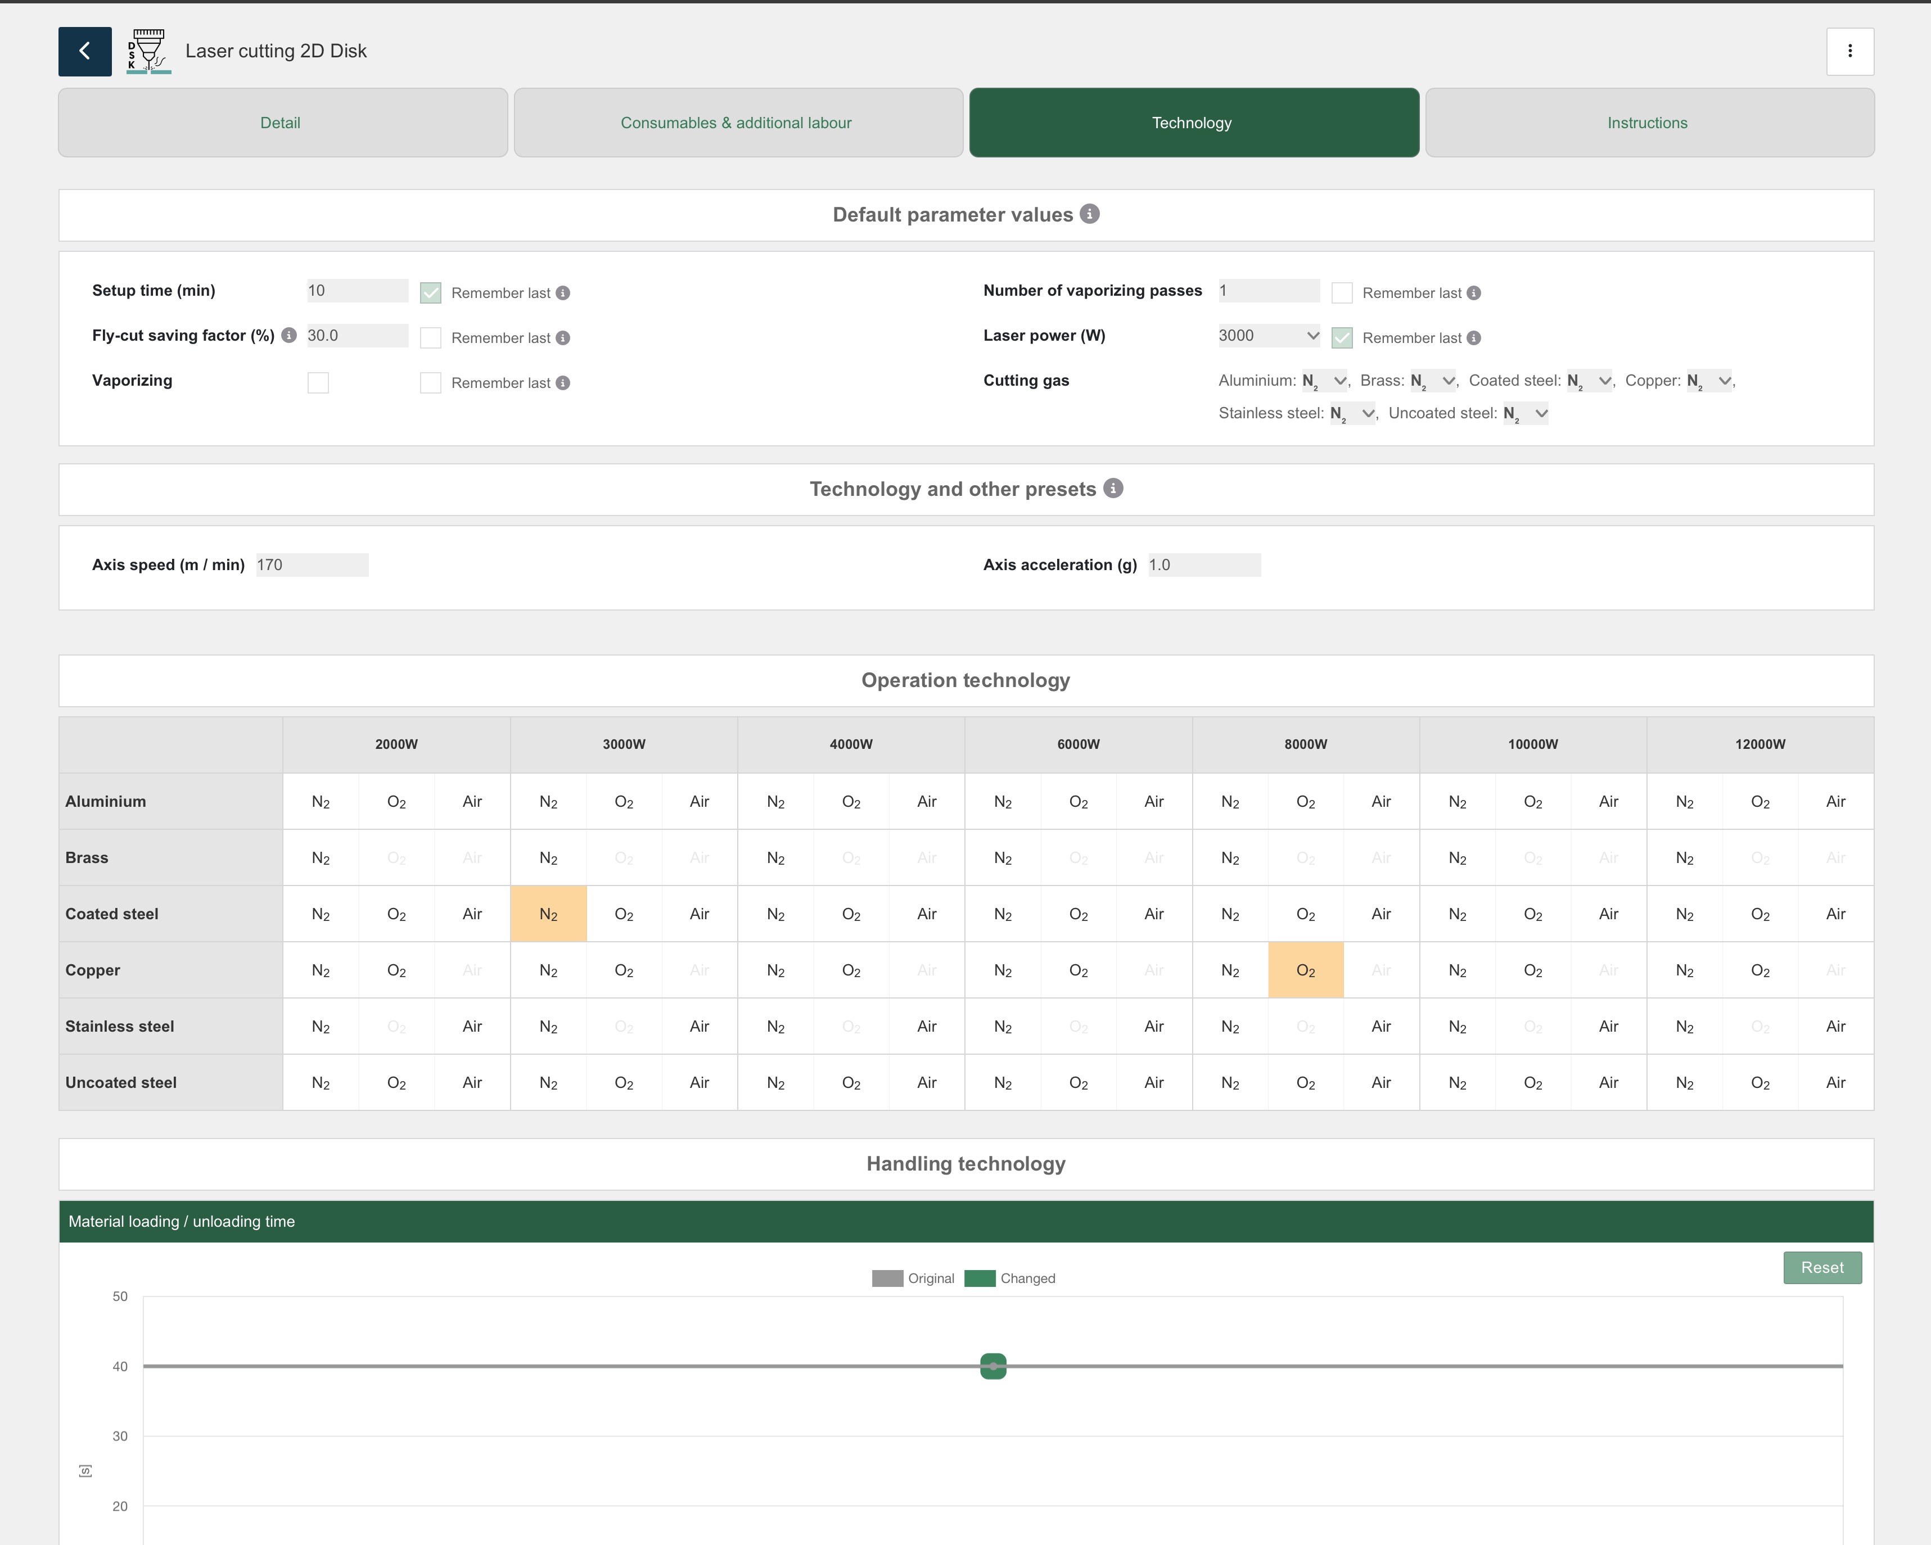Open Stainless steel cutting gas dropdown
Viewport: 1931px width, 1545px height.
coord(1352,413)
